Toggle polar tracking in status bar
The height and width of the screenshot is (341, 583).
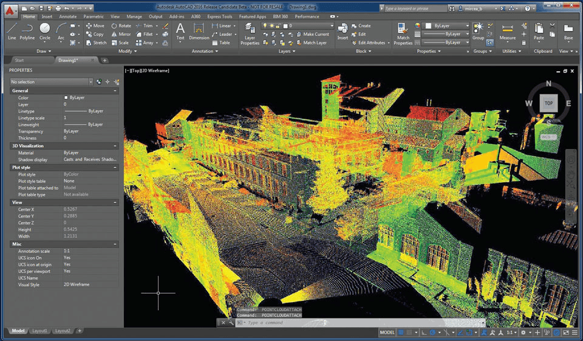432,332
